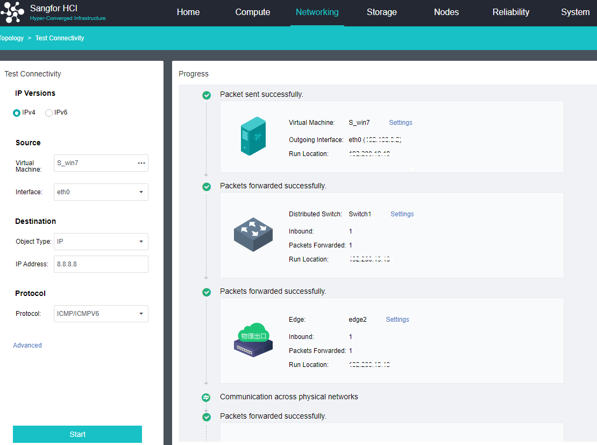Switch to the Compute tab
The height and width of the screenshot is (445, 597).
253,12
